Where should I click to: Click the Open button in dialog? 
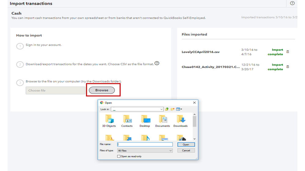tap(186, 145)
